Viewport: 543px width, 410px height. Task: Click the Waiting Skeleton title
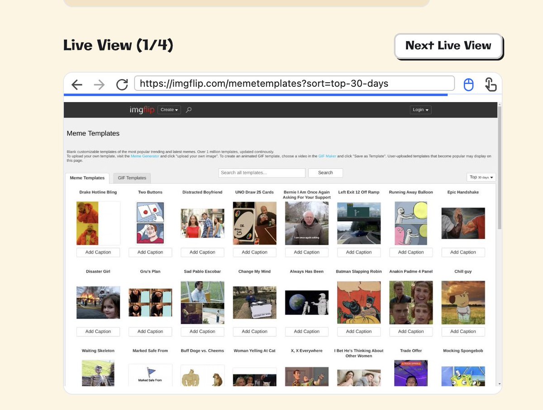pos(98,351)
